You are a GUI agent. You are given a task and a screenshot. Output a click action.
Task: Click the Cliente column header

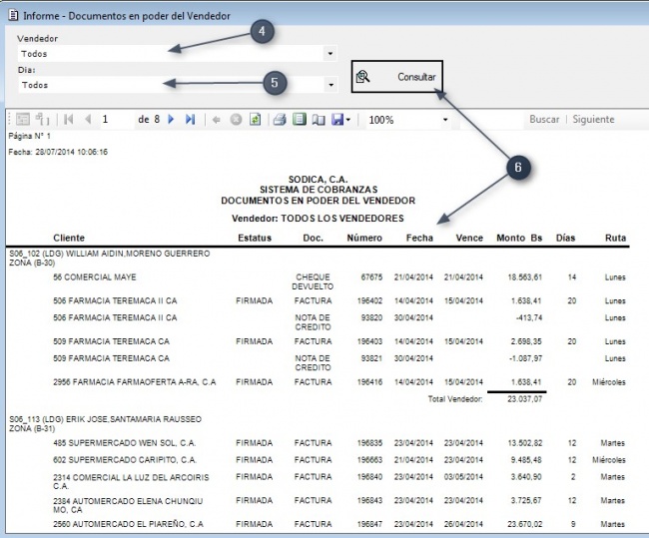coord(69,238)
